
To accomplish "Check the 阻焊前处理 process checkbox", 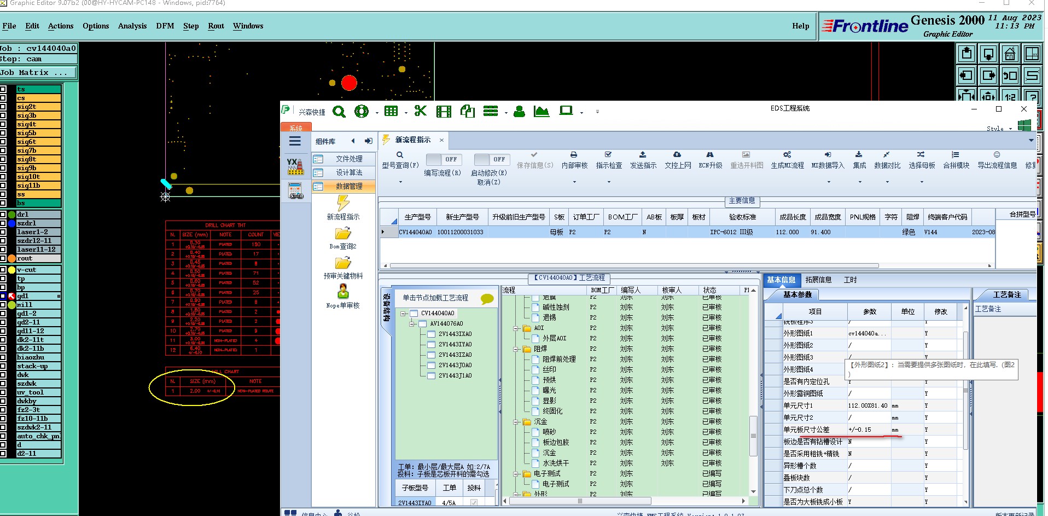I will tap(535, 360).
